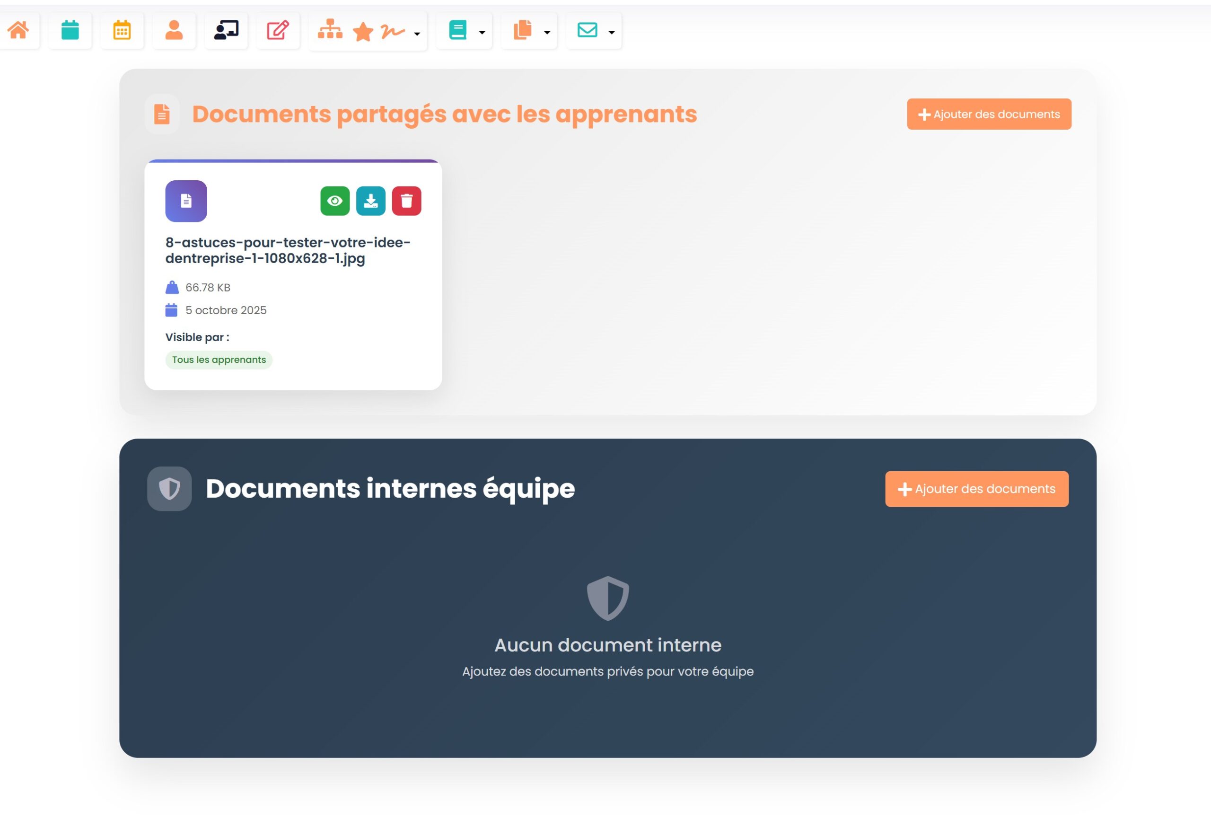Click the pink edit pencil icon
This screenshot has height=828, width=1211.
point(278,30)
